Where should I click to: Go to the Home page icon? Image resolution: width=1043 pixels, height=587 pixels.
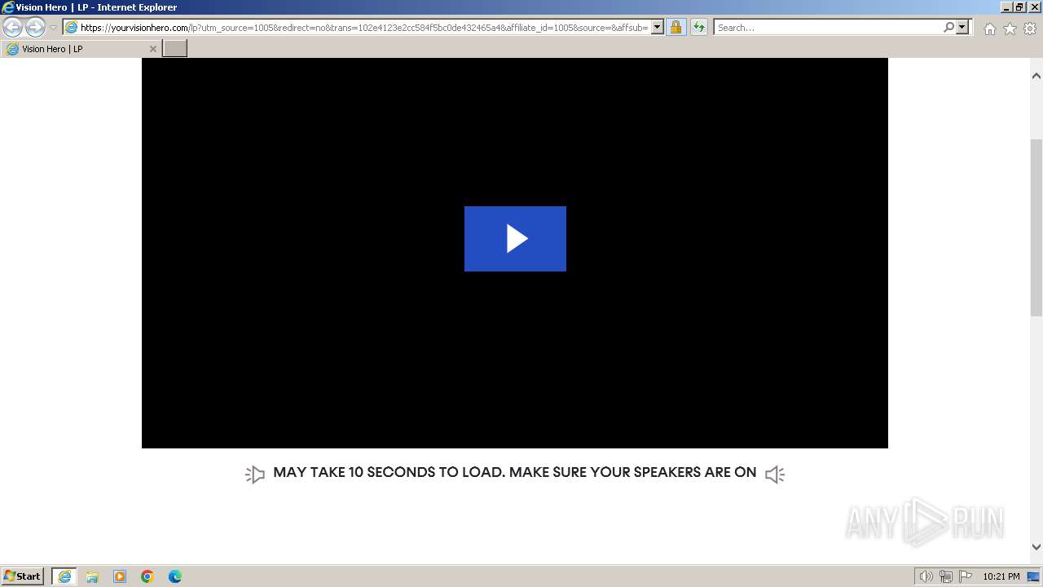tap(989, 29)
